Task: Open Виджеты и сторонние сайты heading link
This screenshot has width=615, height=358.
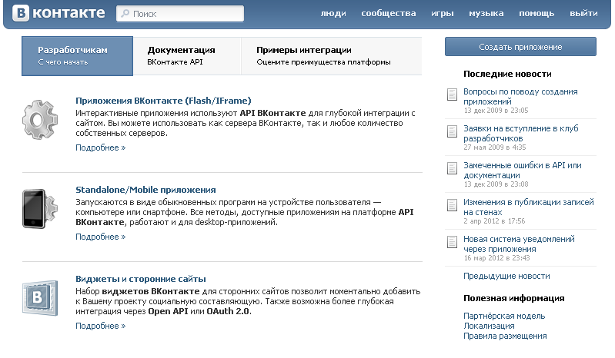Action: (x=140, y=279)
